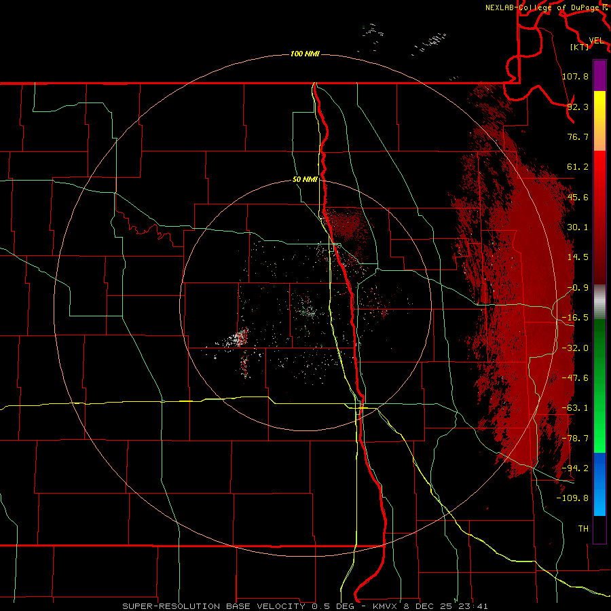Image resolution: width=611 pixels, height=611 pixels.
Task: Click the purple top segment of color bar
Action: [599, 75]
